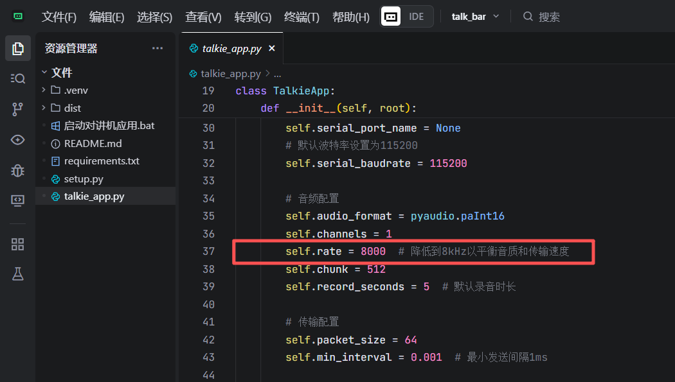Viewport: 675px width, 382px height.
Task: Switch to IDE mode button
Action: point(417,17)
